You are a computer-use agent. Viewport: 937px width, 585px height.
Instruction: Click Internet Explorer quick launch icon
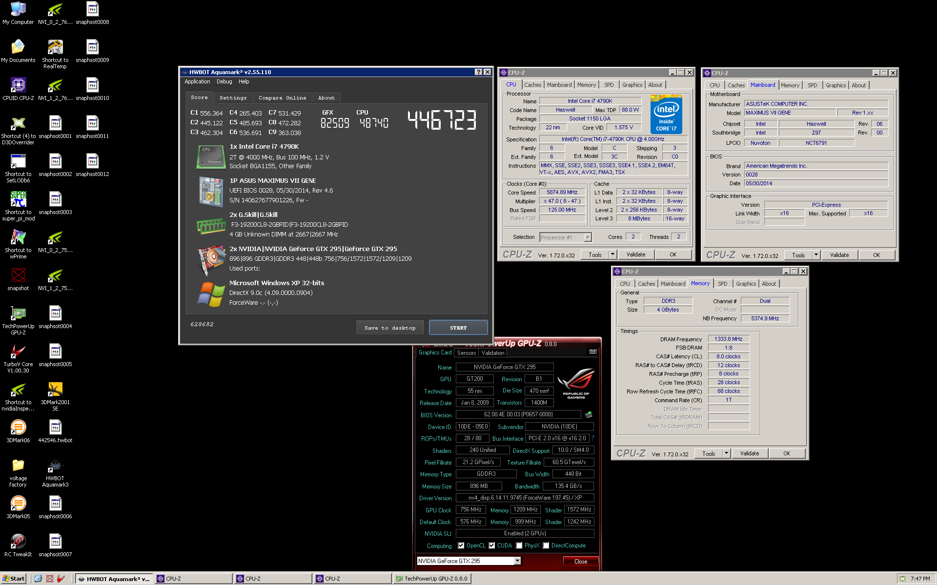(x=39, y=579)
